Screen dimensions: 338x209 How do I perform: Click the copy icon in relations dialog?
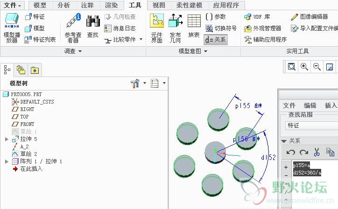click(x=330, y=152)
